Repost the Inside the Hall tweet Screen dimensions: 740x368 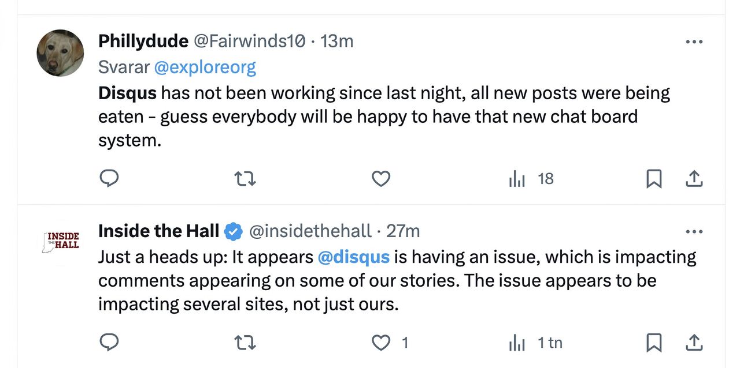click(245, 343)
